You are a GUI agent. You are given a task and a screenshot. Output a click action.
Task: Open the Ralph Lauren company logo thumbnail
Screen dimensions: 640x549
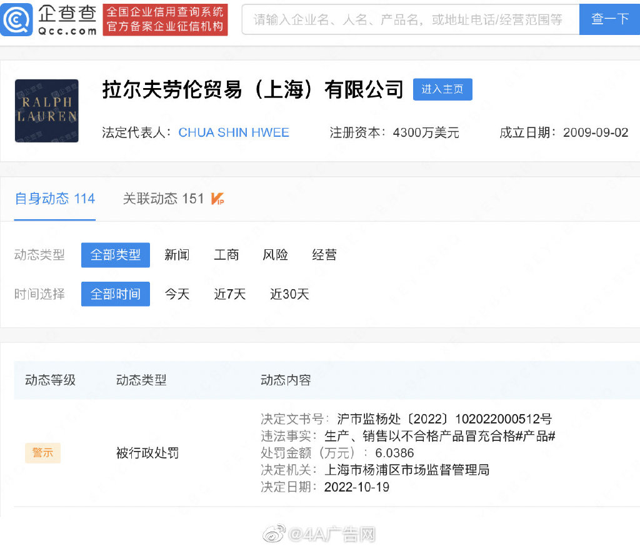coord(46,111)
